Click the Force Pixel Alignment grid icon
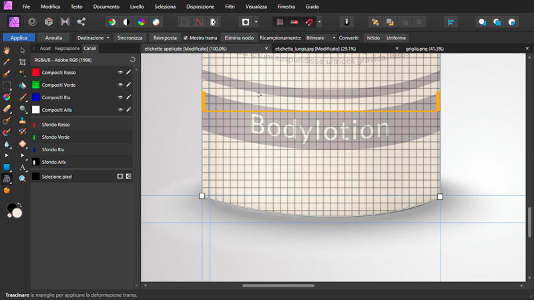534x300 pixels. pyautogui.click(x=280, y=22)
